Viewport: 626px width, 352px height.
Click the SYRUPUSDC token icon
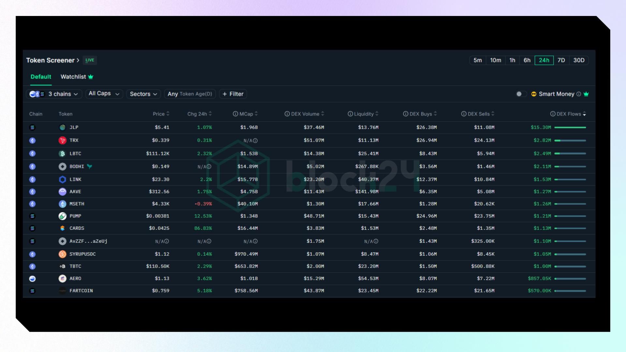[x=62, y=254]
